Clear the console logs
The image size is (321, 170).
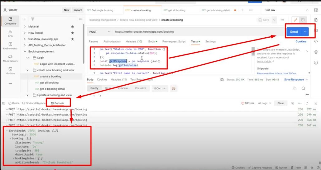point(280,103)
